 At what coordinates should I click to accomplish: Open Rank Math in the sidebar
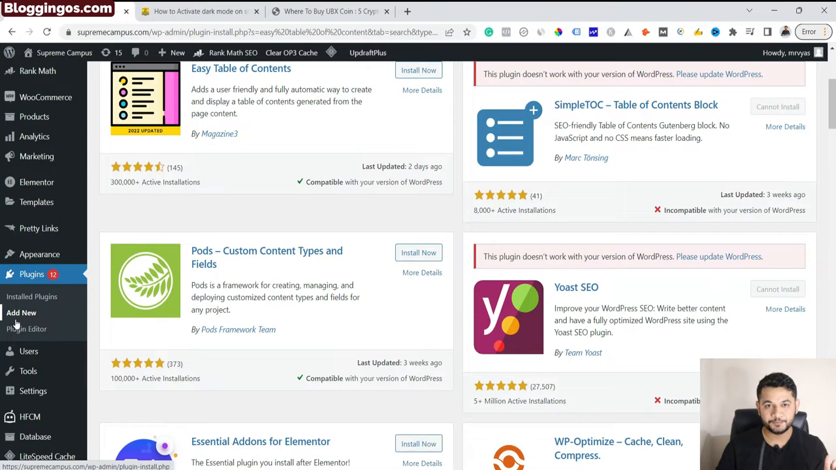(37, 70)
